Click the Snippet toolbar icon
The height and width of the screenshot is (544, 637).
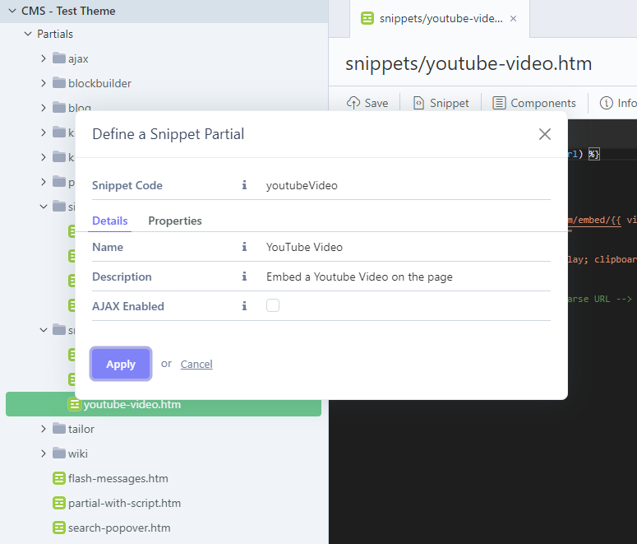click(x=418, y=103)
